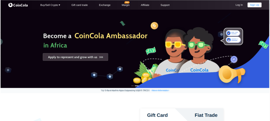This screenshot has width=270, height=121.
Task: Switch to the Gift Card tab
Action: coord(157,115)
